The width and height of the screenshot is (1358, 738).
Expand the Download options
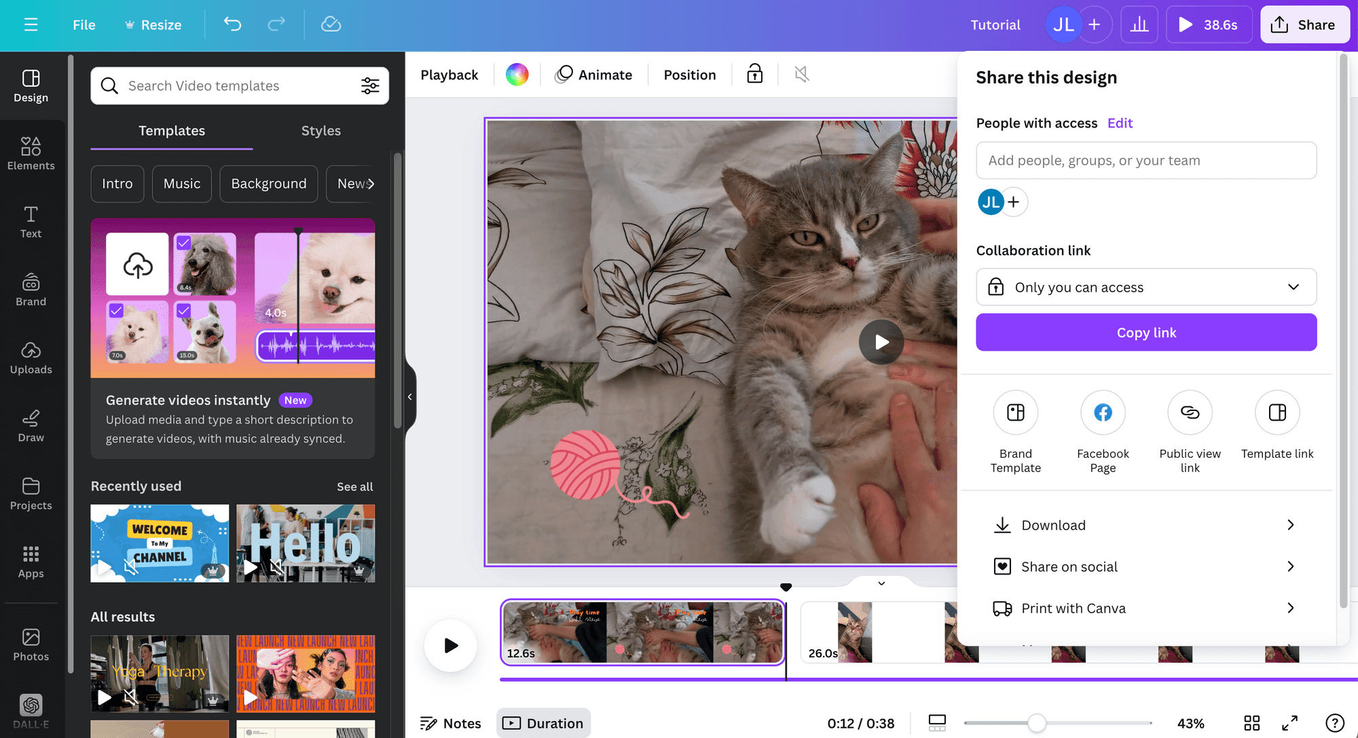[1145, 524]
